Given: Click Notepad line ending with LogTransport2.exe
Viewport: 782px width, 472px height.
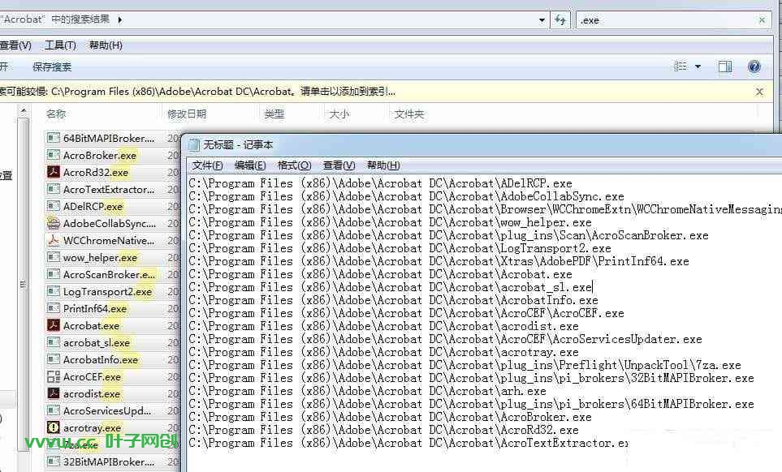Looking at the screenshot, I should pos(400,248).
